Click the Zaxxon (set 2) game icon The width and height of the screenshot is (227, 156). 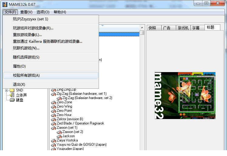59,132
